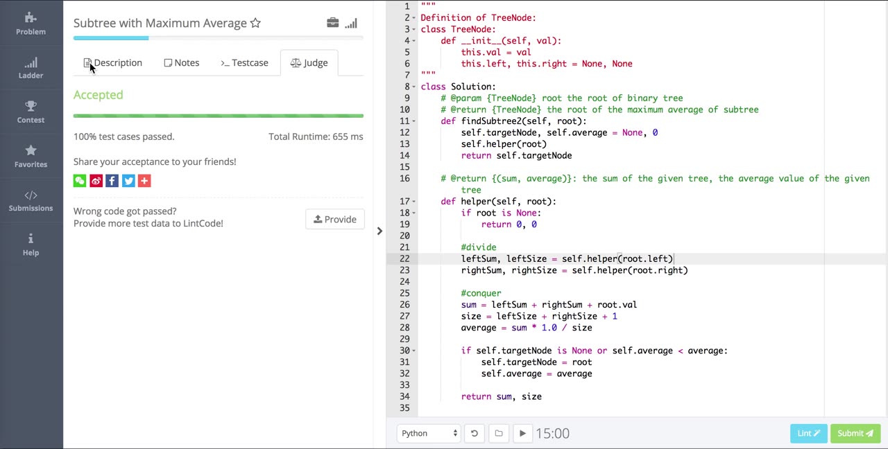
Task: Start the timer with the play button
Action: [522, 433]
